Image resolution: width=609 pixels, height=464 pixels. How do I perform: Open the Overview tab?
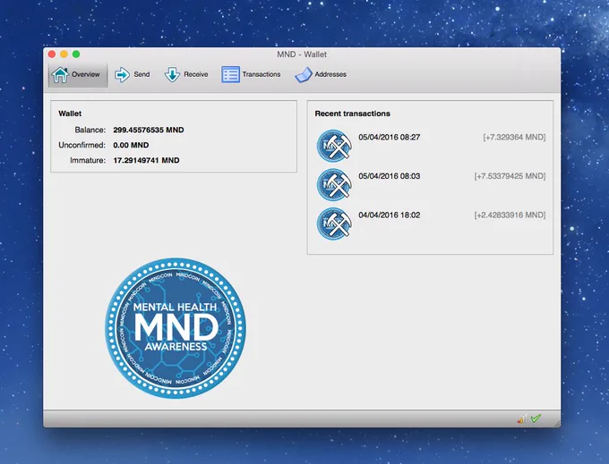click(78, 74)
